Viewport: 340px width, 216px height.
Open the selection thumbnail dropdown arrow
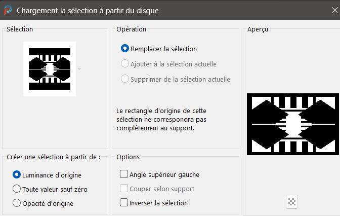click(x=79, y=69)
